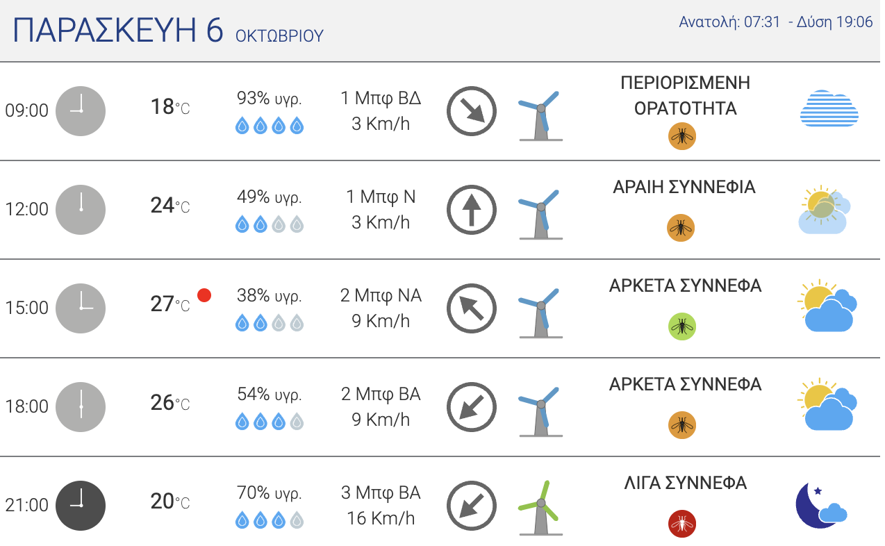Click the ΑΡΑΙΗ ΣΥΝΝΕΦΙΑ description text

684,187
